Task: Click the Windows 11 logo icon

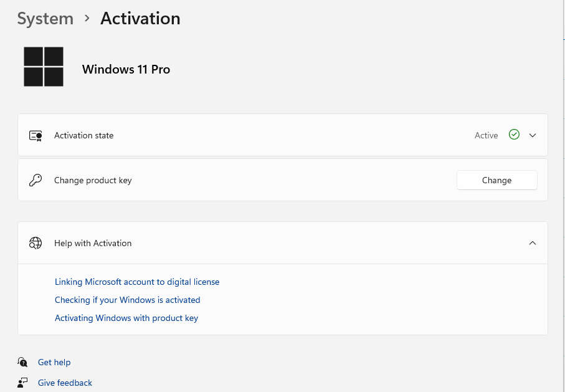Action: [x=44, y=67]
